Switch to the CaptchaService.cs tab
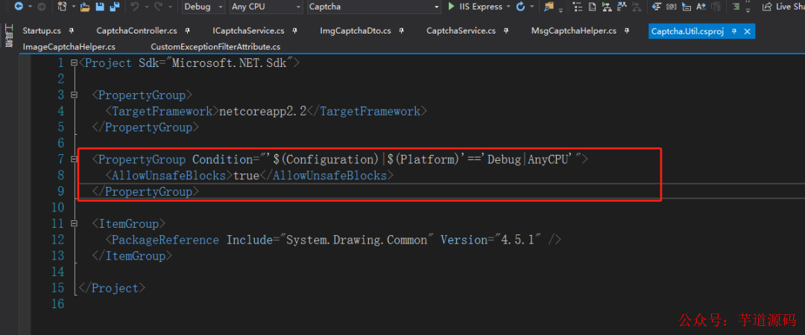 tap(461, 31)
